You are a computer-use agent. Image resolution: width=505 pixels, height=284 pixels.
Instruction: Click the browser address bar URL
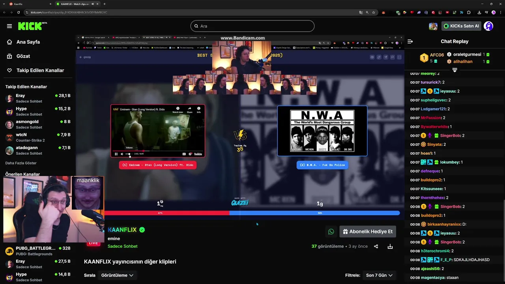(69, 12)
